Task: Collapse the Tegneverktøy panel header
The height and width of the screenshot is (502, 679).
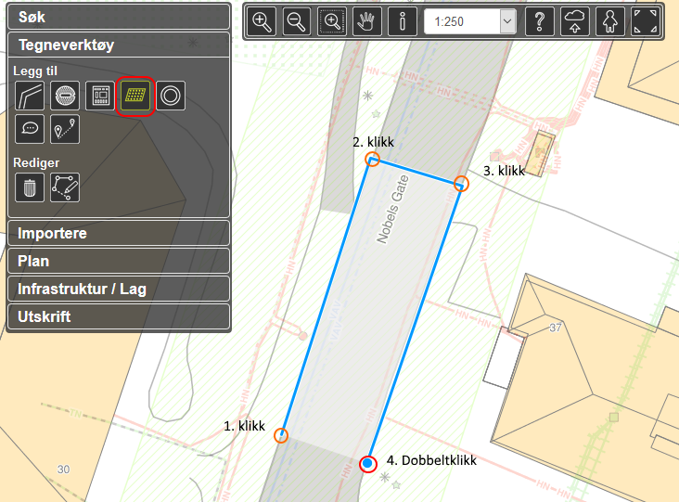Action: [x=119, y=45]
